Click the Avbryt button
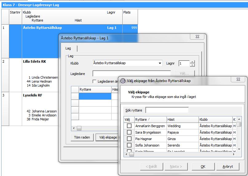Screen dimensions: 248x176 [x=228, y=166]
